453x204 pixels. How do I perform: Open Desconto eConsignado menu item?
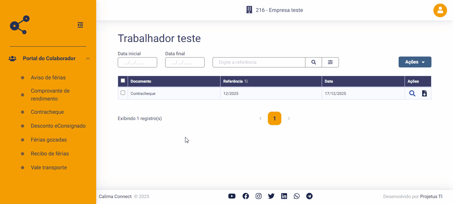click(58, 126)
